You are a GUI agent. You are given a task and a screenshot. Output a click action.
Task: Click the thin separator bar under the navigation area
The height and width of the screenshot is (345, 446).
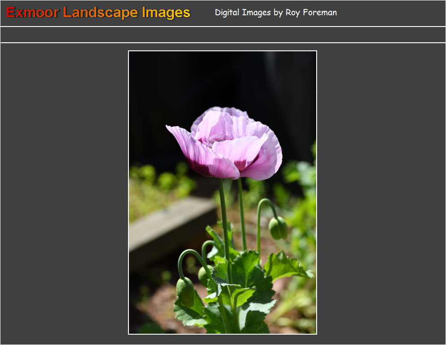pyautogui.click(x=222, y=41)
